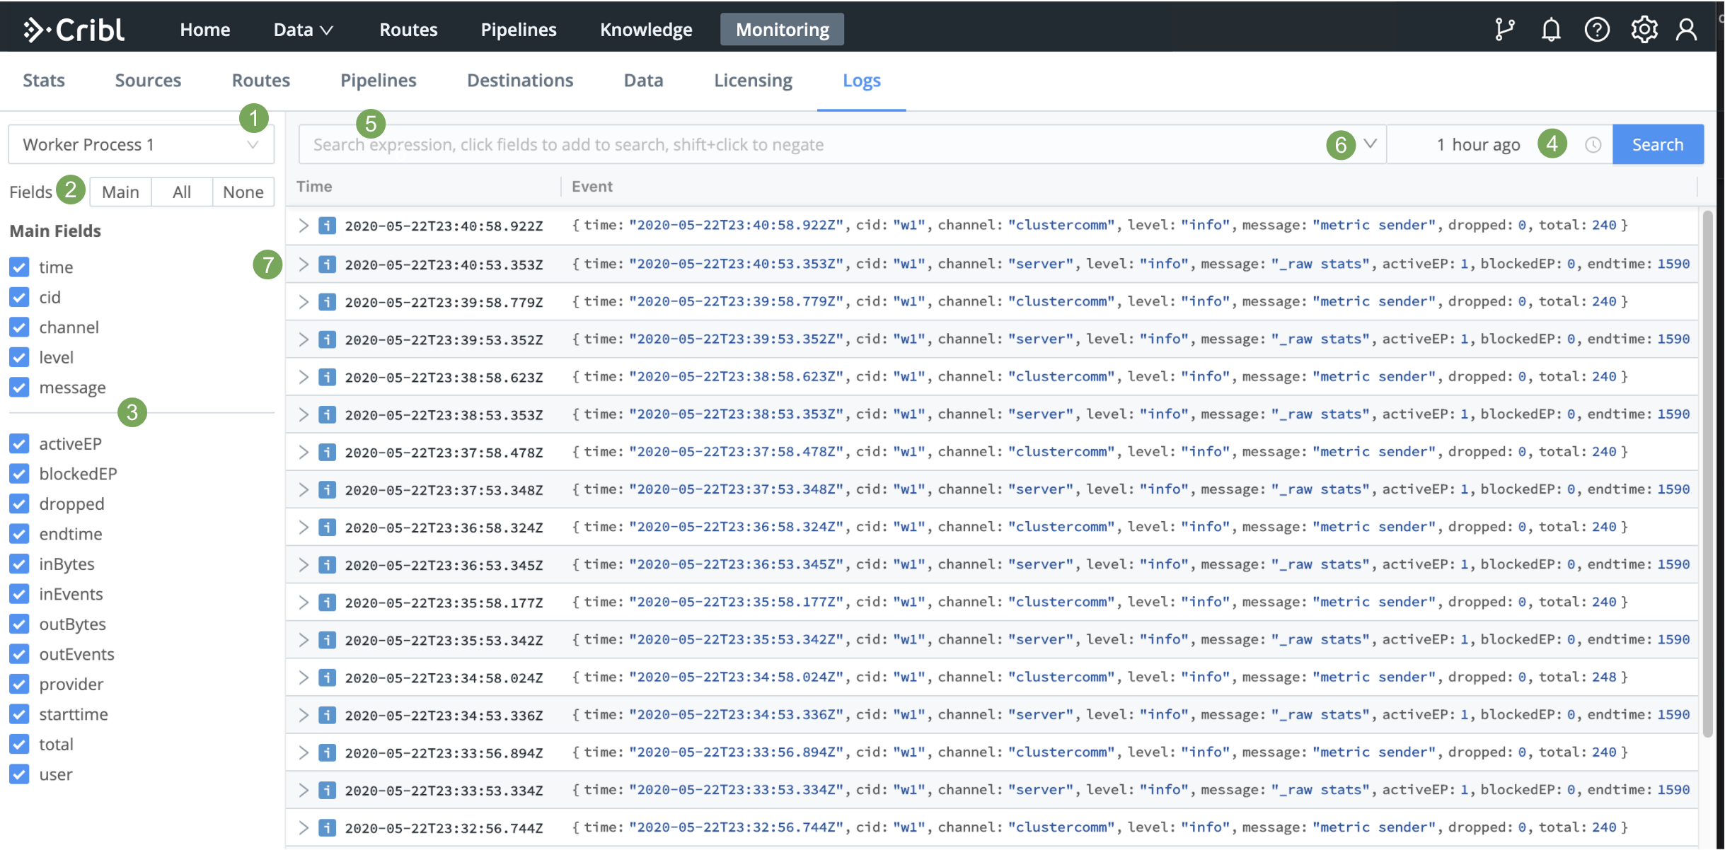This screenshot has height=850, width=1725.
Task: Go to Home in top navigation
Action: 205,29
